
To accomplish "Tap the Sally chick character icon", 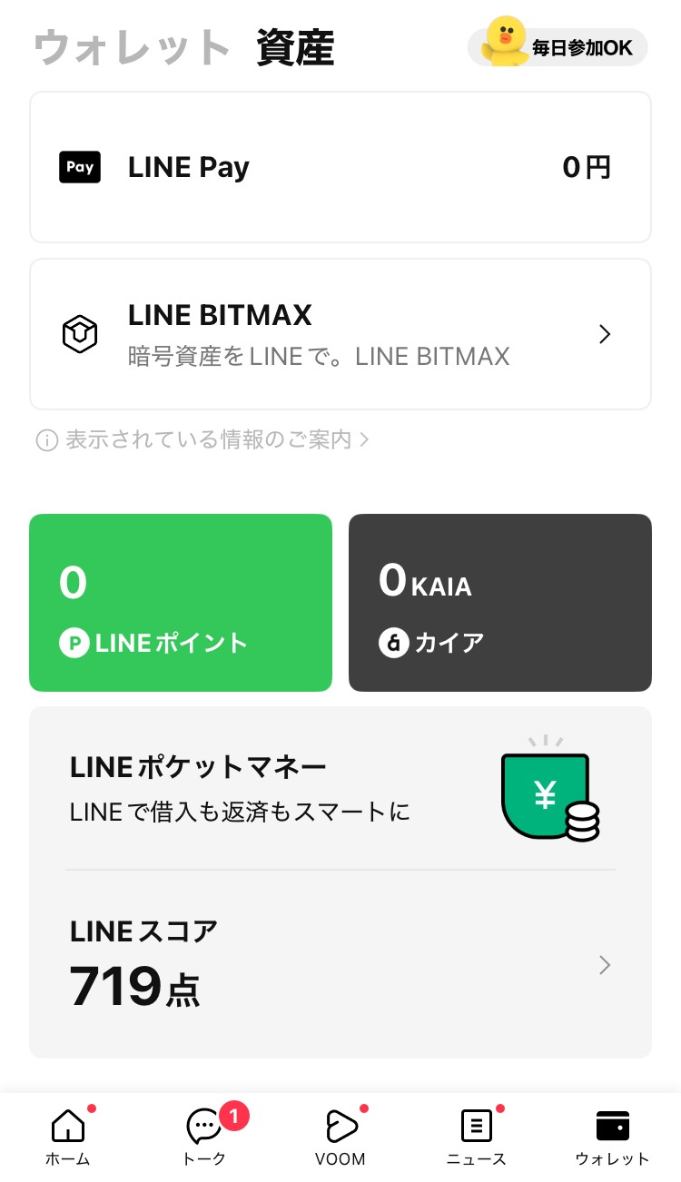I will pos(504,43).
